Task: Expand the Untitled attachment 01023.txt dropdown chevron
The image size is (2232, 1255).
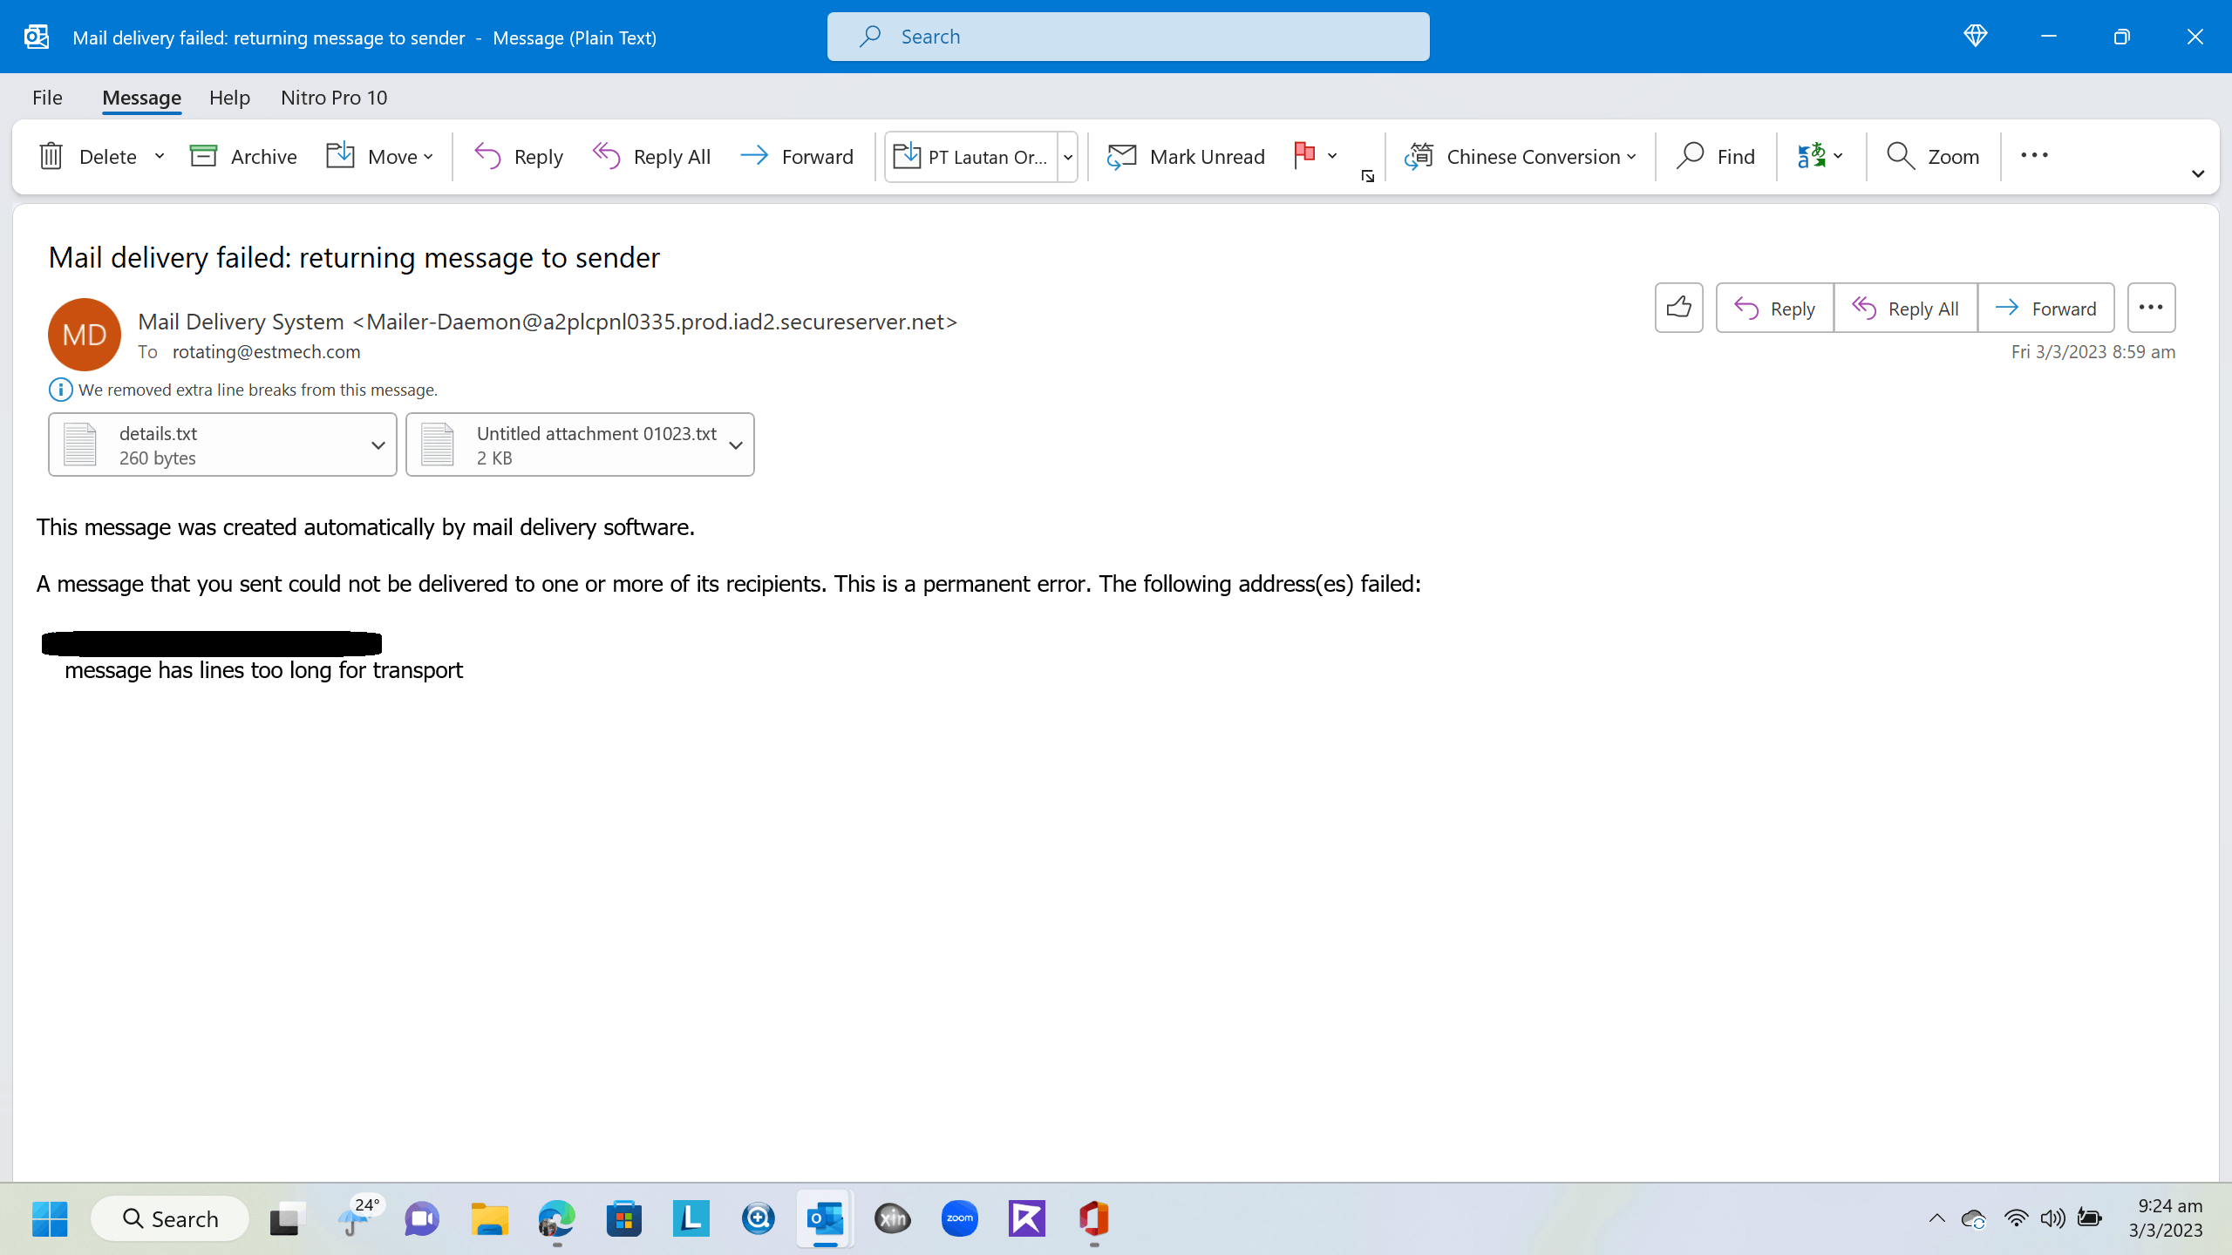Action: tap(736, 444)
